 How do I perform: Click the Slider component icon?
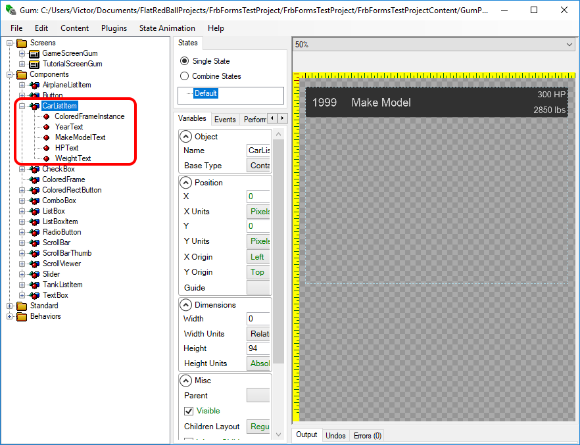[x=35, y=274]
